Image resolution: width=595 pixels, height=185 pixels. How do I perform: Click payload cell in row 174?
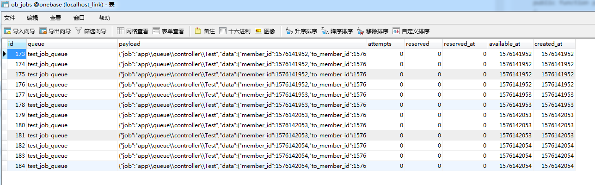pos(242,64)
